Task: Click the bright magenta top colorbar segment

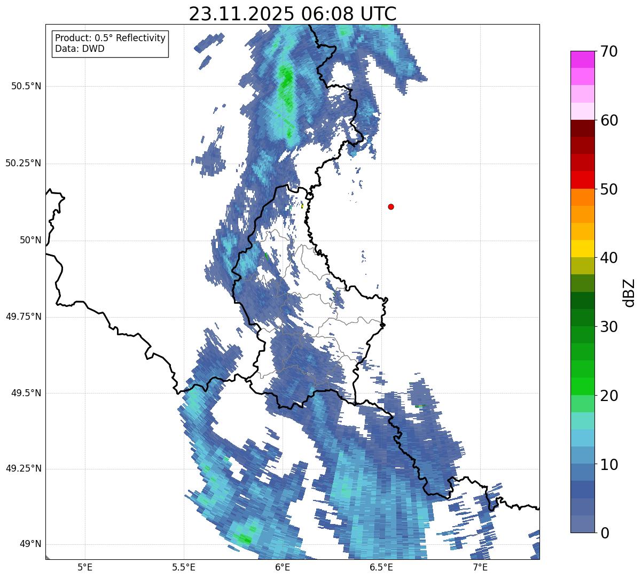Action: (582, 59)
